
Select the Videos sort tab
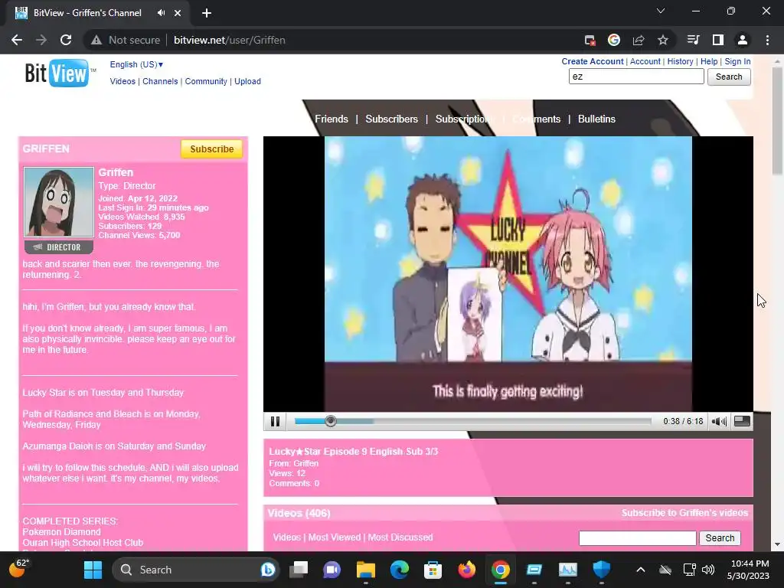[x=286, y=537]
